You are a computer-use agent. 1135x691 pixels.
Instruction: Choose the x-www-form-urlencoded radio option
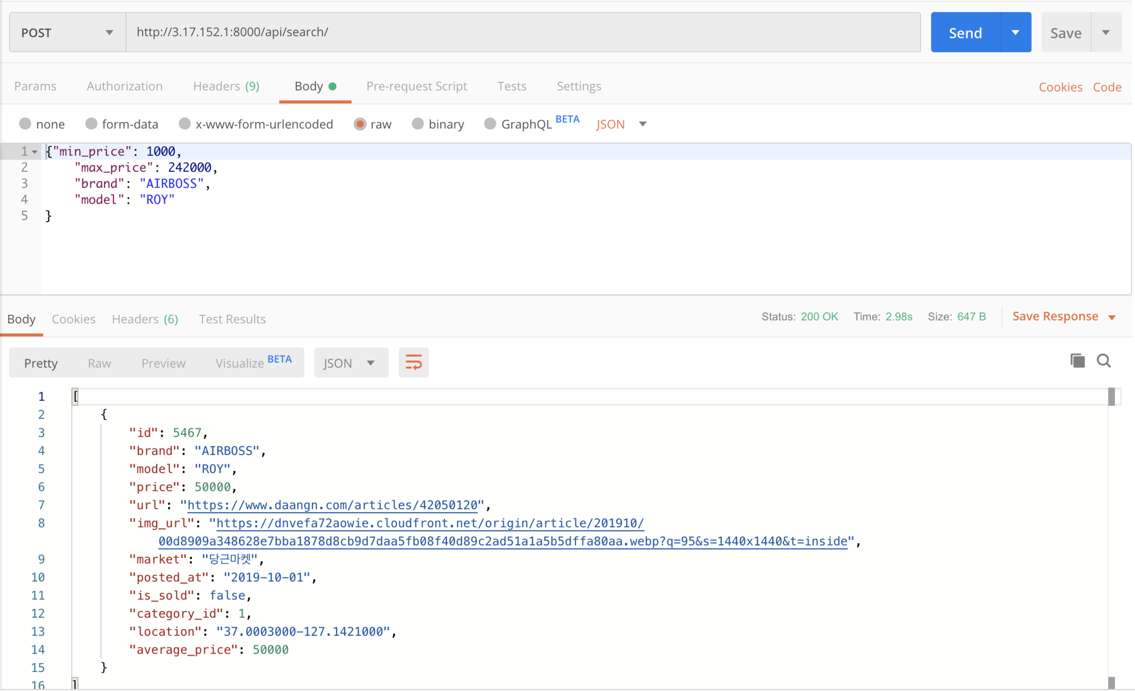pyautogui.click(x=185, y=124)
